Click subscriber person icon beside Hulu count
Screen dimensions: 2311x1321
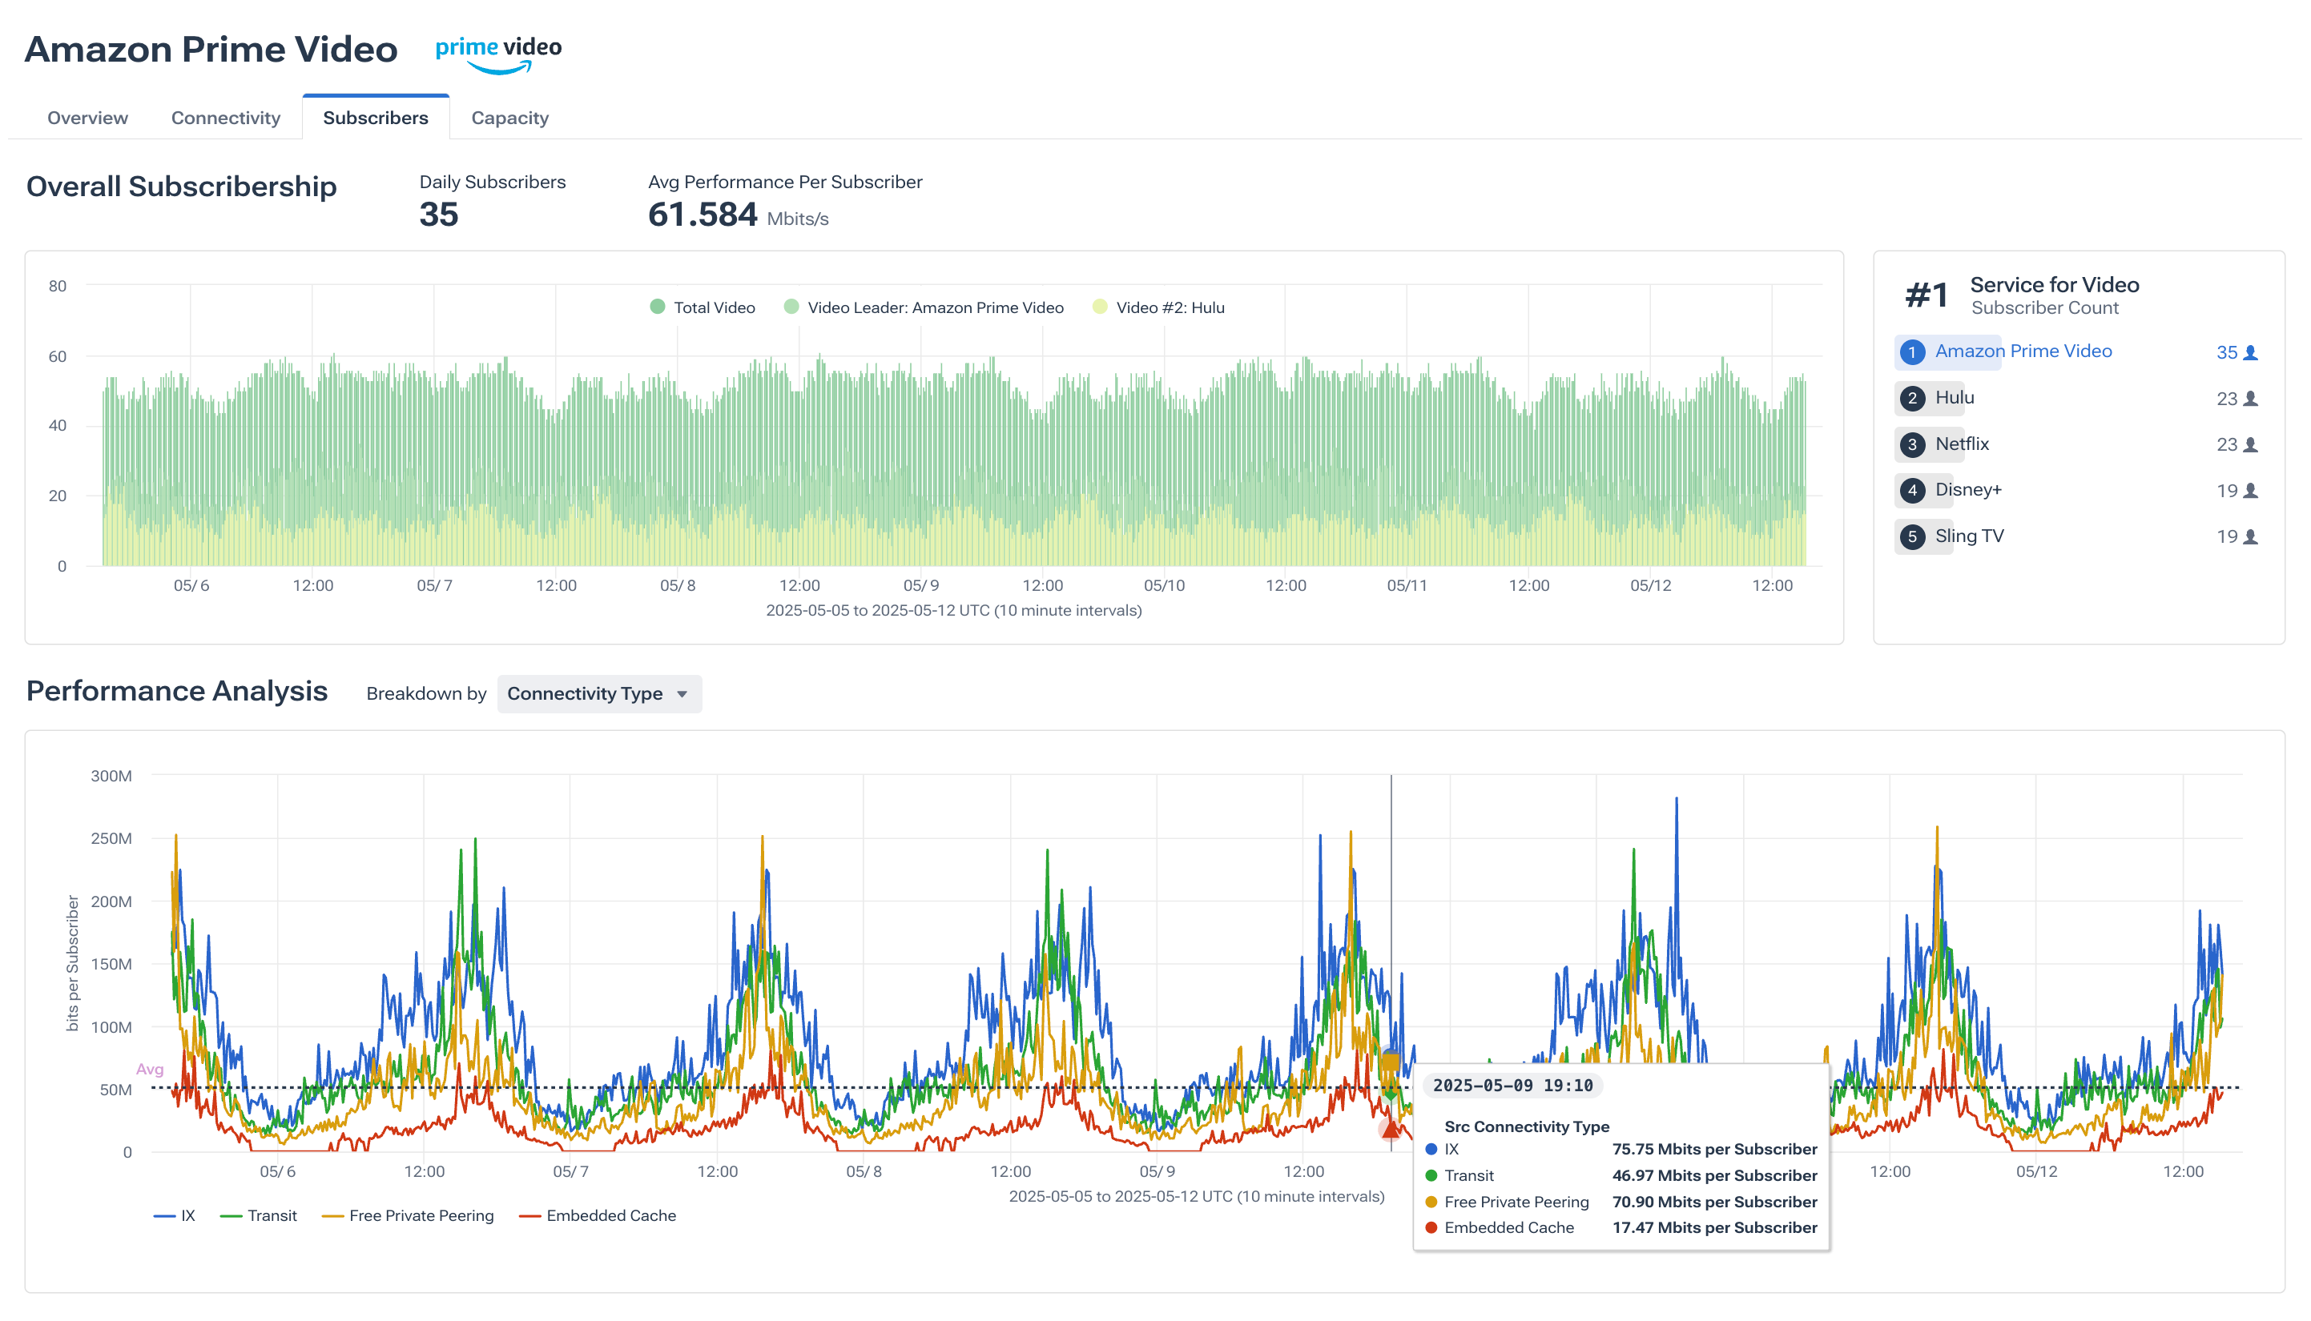point(2250,400)
